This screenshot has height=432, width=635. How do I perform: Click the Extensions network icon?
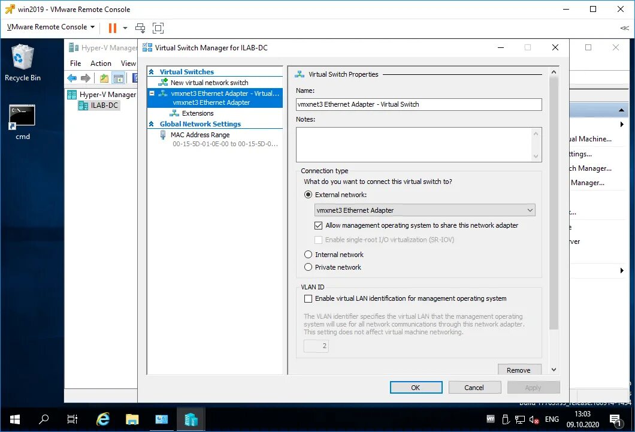[174, 113]
